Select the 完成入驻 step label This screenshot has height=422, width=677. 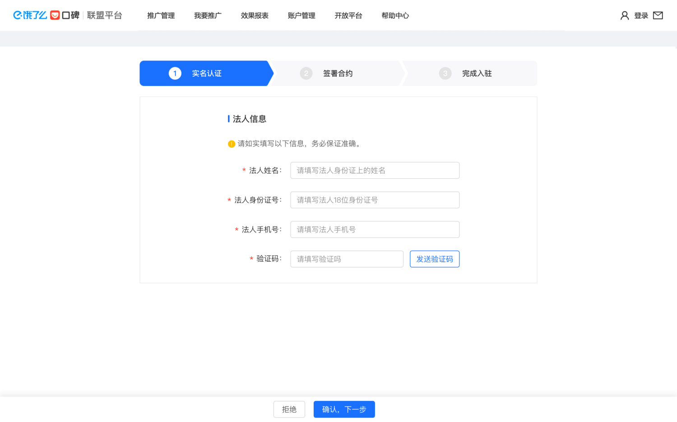pyautogui.click(x=477, y=73)
